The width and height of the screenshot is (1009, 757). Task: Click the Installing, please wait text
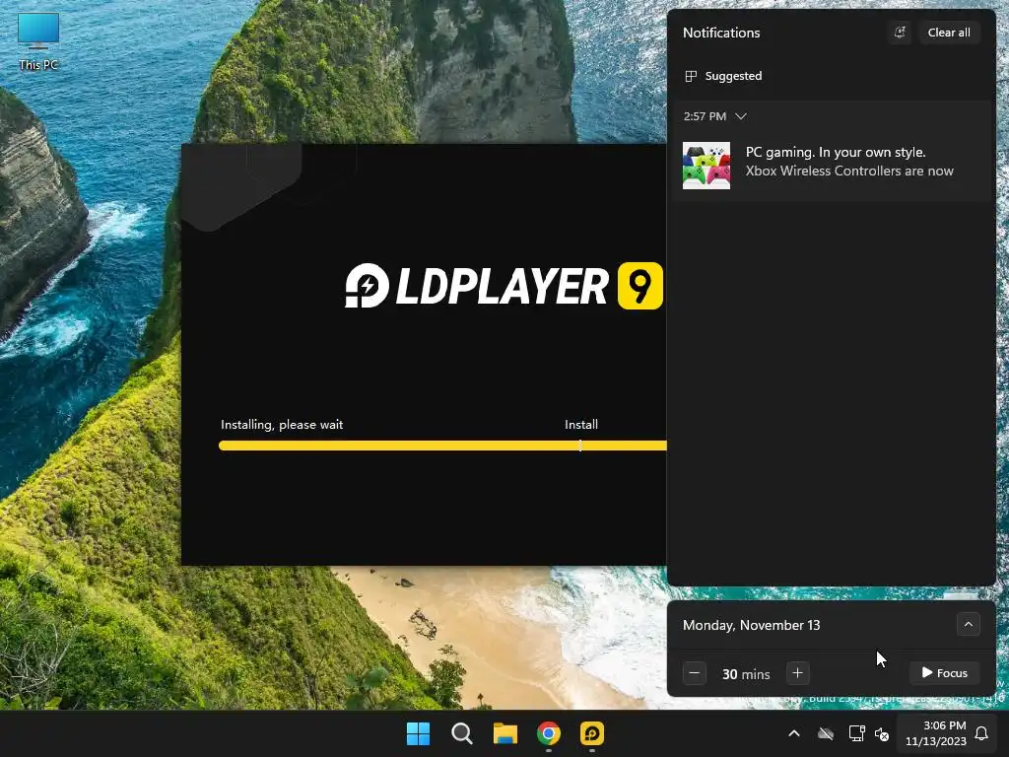[x=282, y=425]
